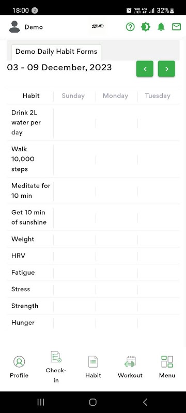Select the Demo Daily Habit Forms tab

click(56, 51)
